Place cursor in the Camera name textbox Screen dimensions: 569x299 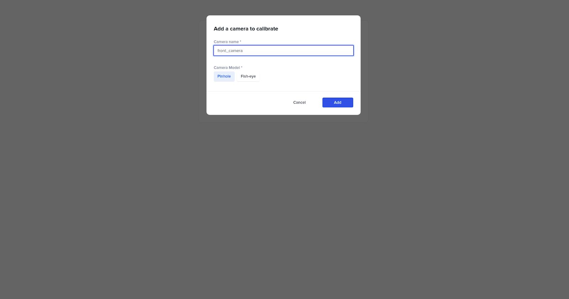pos(283,50)
